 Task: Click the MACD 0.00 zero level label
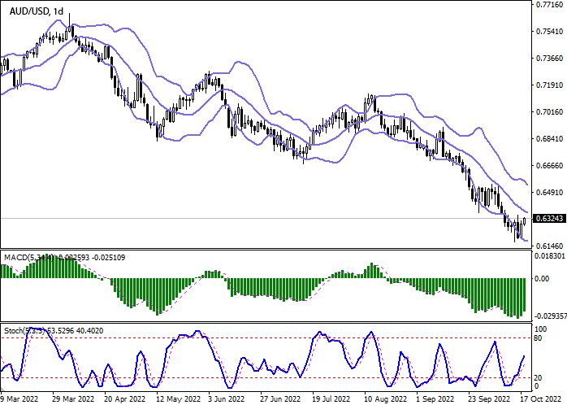click(x=542, y=278)
